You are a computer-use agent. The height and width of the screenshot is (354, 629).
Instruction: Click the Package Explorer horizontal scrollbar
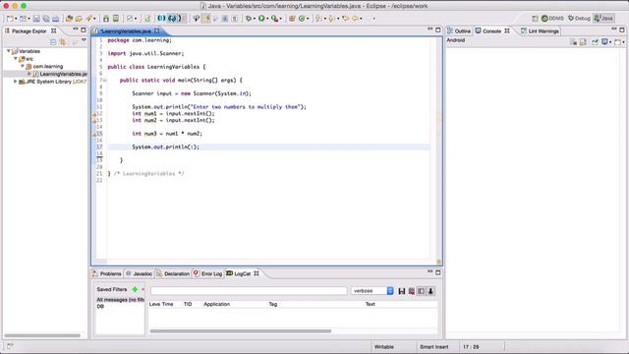(x=42, y=335)
